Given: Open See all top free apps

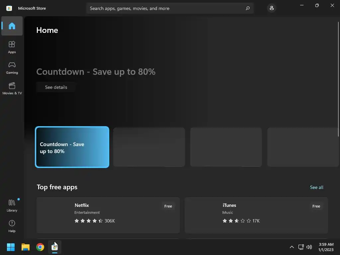Looking at the screenshot, I should [x=316, y=187].
